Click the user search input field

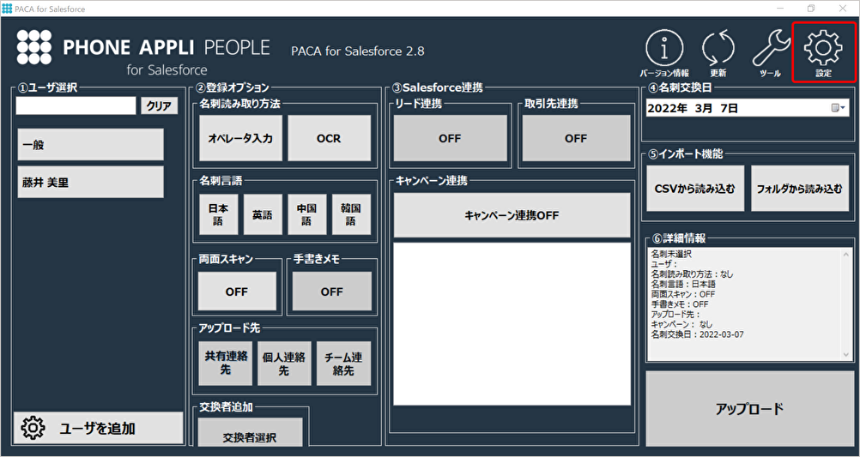[76, 105]
